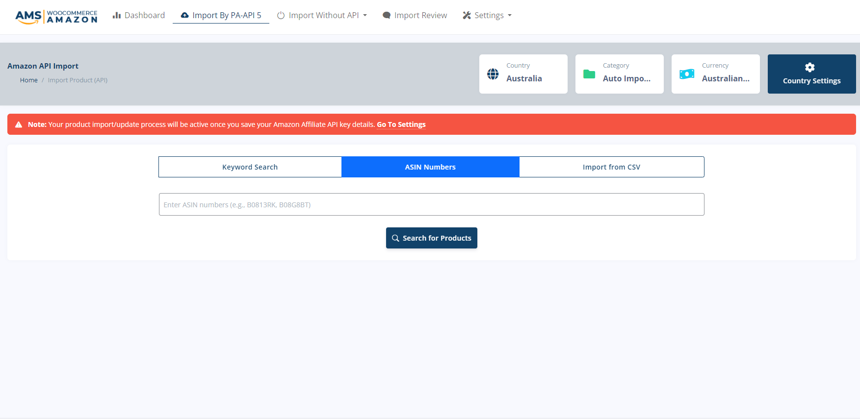This screenshot has height=419, width=860.
Task: Focus the Enter ASIN numbers input field
Action: (x=432, y=204)
